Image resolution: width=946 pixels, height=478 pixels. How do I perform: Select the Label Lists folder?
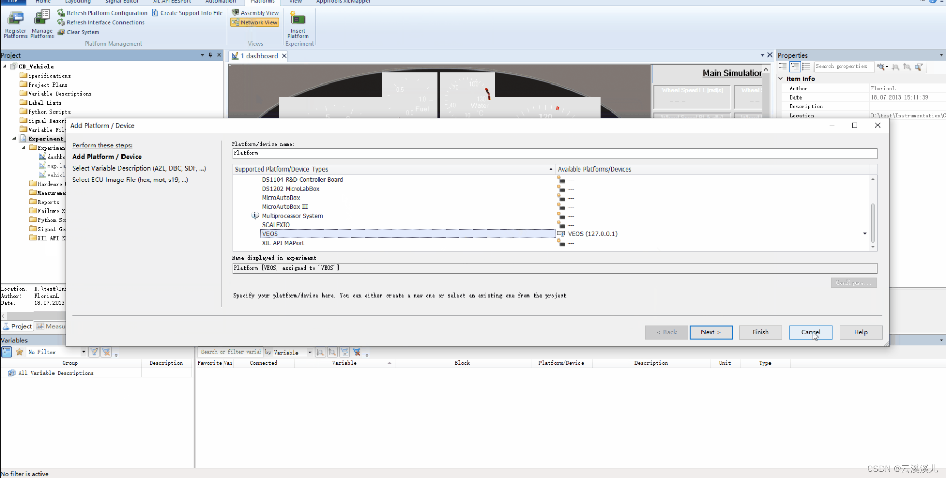(40, 103)
